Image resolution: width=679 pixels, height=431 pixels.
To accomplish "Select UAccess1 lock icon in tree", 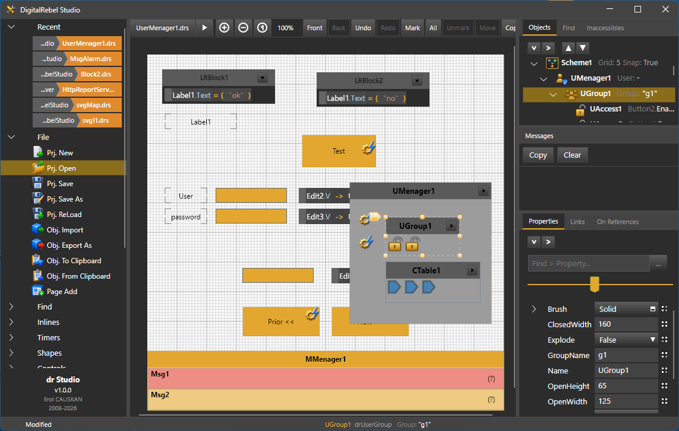I will coord(580,109).
